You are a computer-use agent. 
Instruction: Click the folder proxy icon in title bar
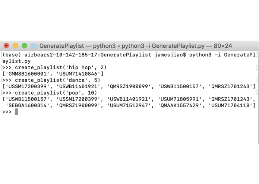(x=34, y=46)
